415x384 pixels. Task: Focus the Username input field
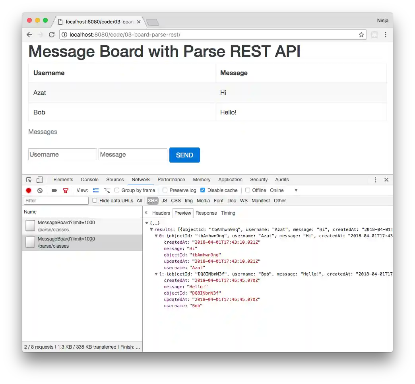62,154
